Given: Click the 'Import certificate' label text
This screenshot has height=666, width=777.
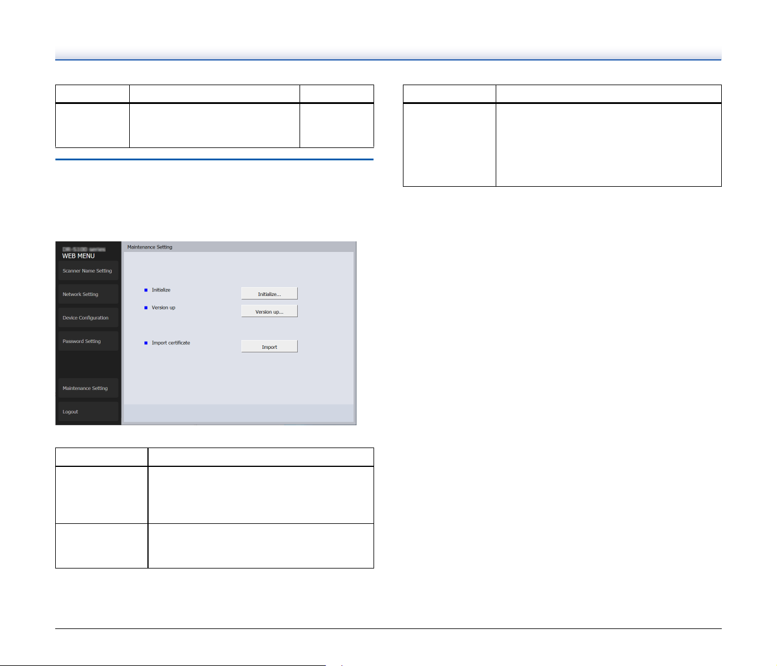Looking at the screenshot, I should 171,343.
